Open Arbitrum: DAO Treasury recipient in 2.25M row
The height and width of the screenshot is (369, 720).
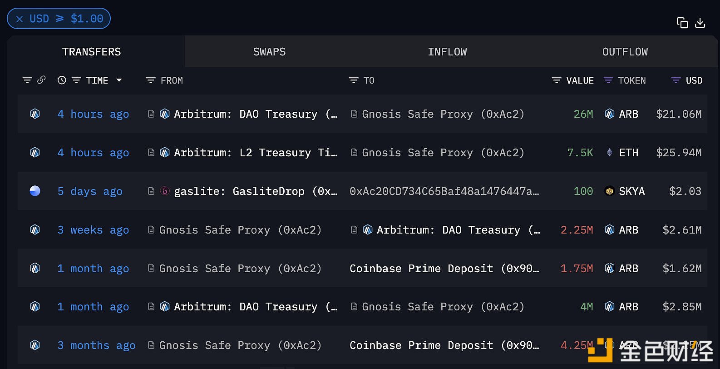tap(459, 230)
